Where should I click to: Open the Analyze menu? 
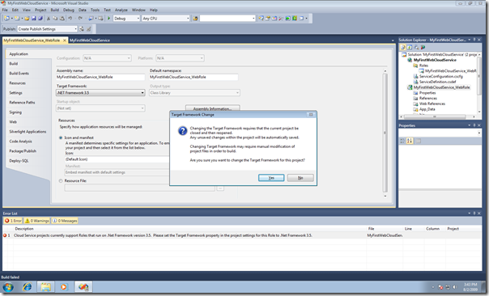click(x=121, y=10)
